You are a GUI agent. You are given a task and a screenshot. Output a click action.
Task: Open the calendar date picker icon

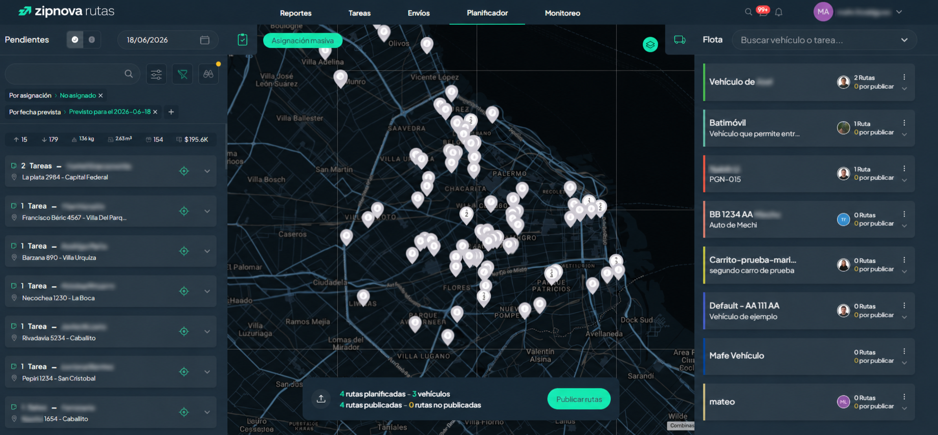tap(205, 40)
